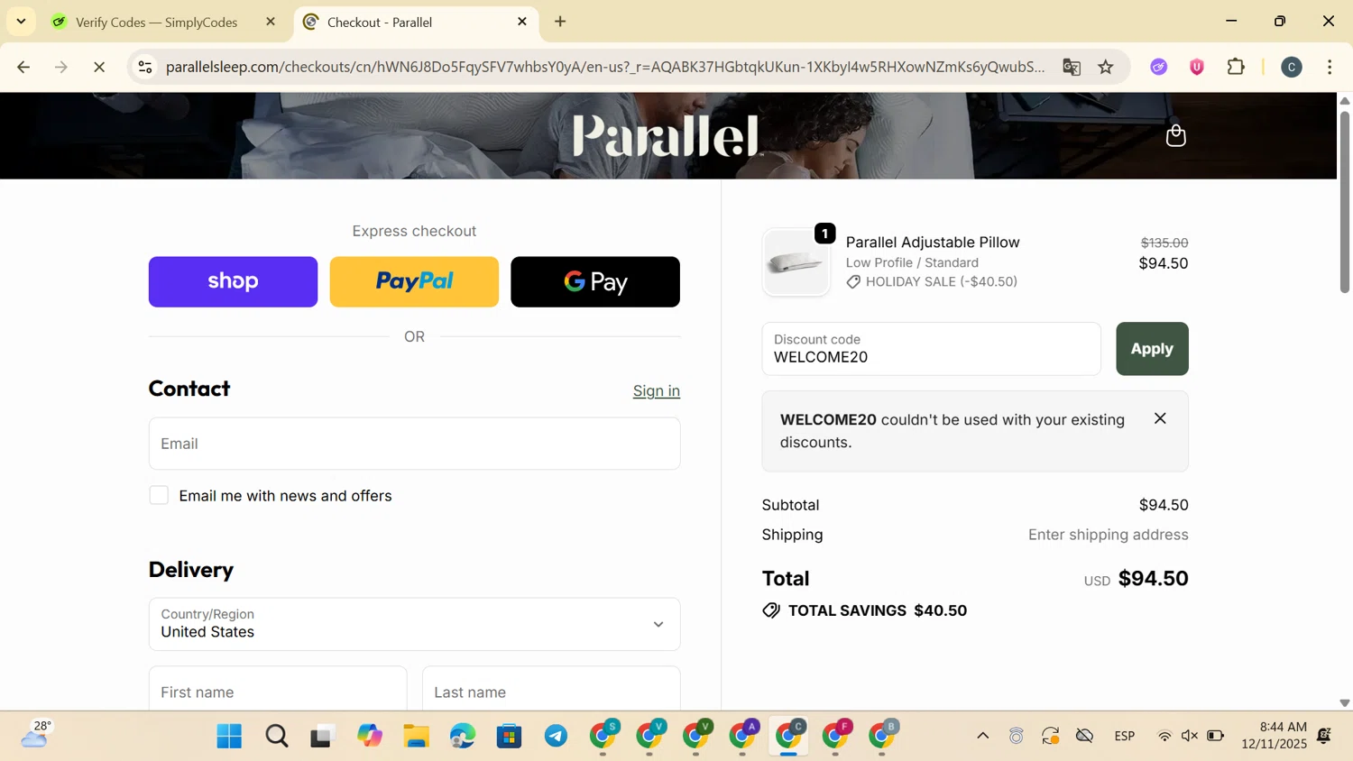
Task: Open Task View on the taskbar
Action: (322, 737)
